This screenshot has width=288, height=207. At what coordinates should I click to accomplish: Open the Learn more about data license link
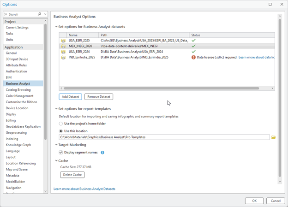pos(257,57)
